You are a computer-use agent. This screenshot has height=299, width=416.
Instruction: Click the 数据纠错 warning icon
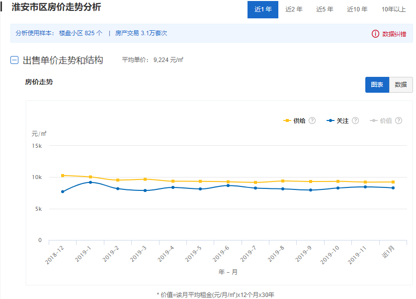375,34
